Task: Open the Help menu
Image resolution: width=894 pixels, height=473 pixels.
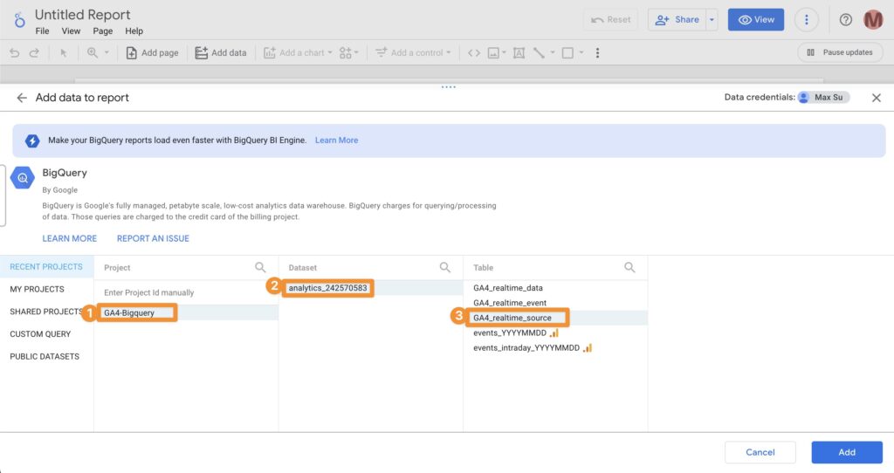Action: pyautogui.click(x=134, y=31)
